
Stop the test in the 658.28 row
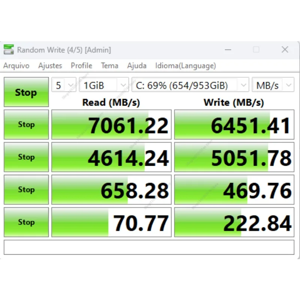coord(26,190)
